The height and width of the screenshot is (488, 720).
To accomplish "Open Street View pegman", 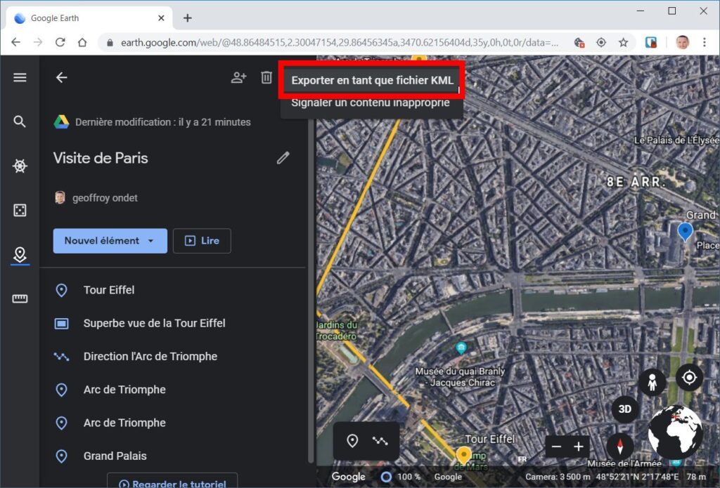I will tap(652, 382).
